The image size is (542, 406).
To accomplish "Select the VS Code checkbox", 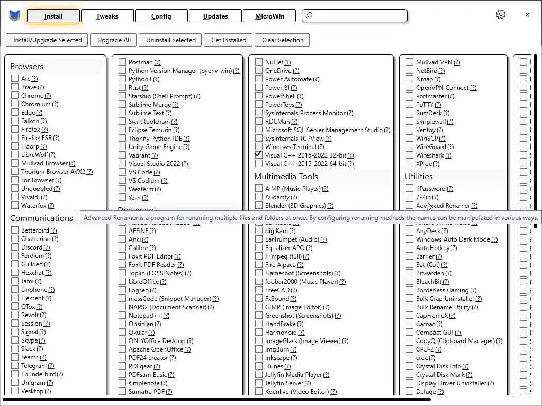I will tap(122, 172).
